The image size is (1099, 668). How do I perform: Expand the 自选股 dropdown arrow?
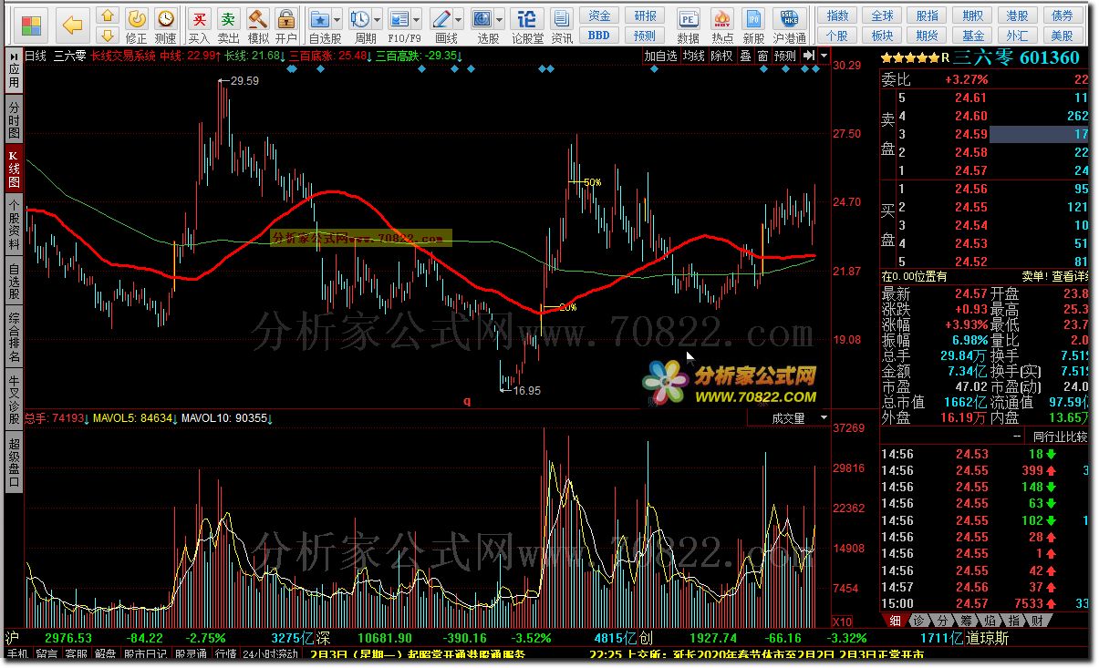pyautogui.click(x=337, y=18)
